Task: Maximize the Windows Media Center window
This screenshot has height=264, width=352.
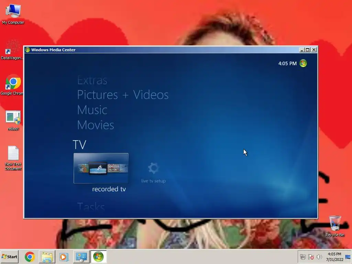Action: [x=308, y=50]
